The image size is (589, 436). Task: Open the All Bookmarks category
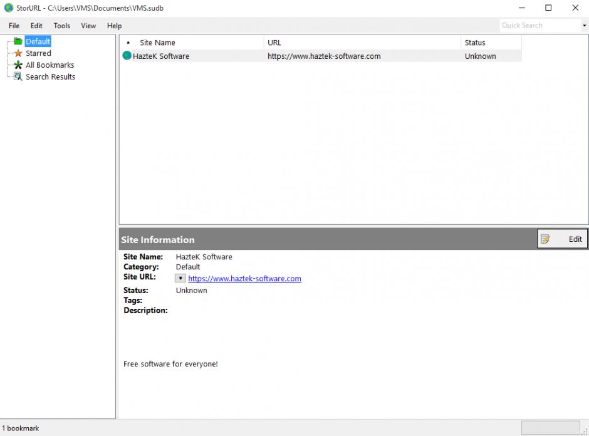(x=50, y=65)
